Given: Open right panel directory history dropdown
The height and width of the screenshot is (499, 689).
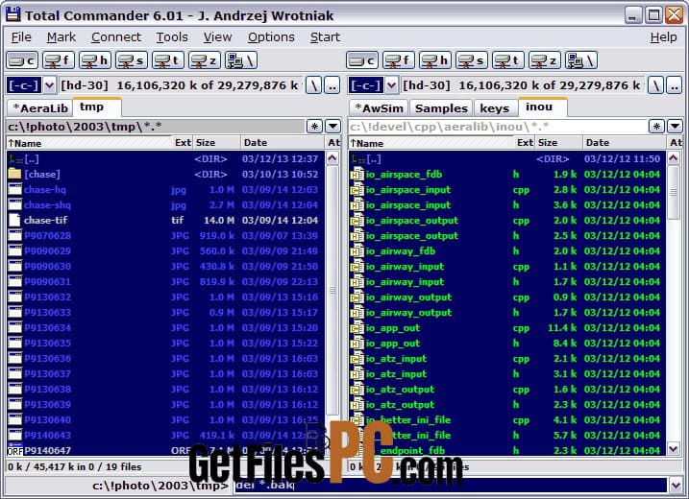Looking at the screenshot, I should pos(675,127).
